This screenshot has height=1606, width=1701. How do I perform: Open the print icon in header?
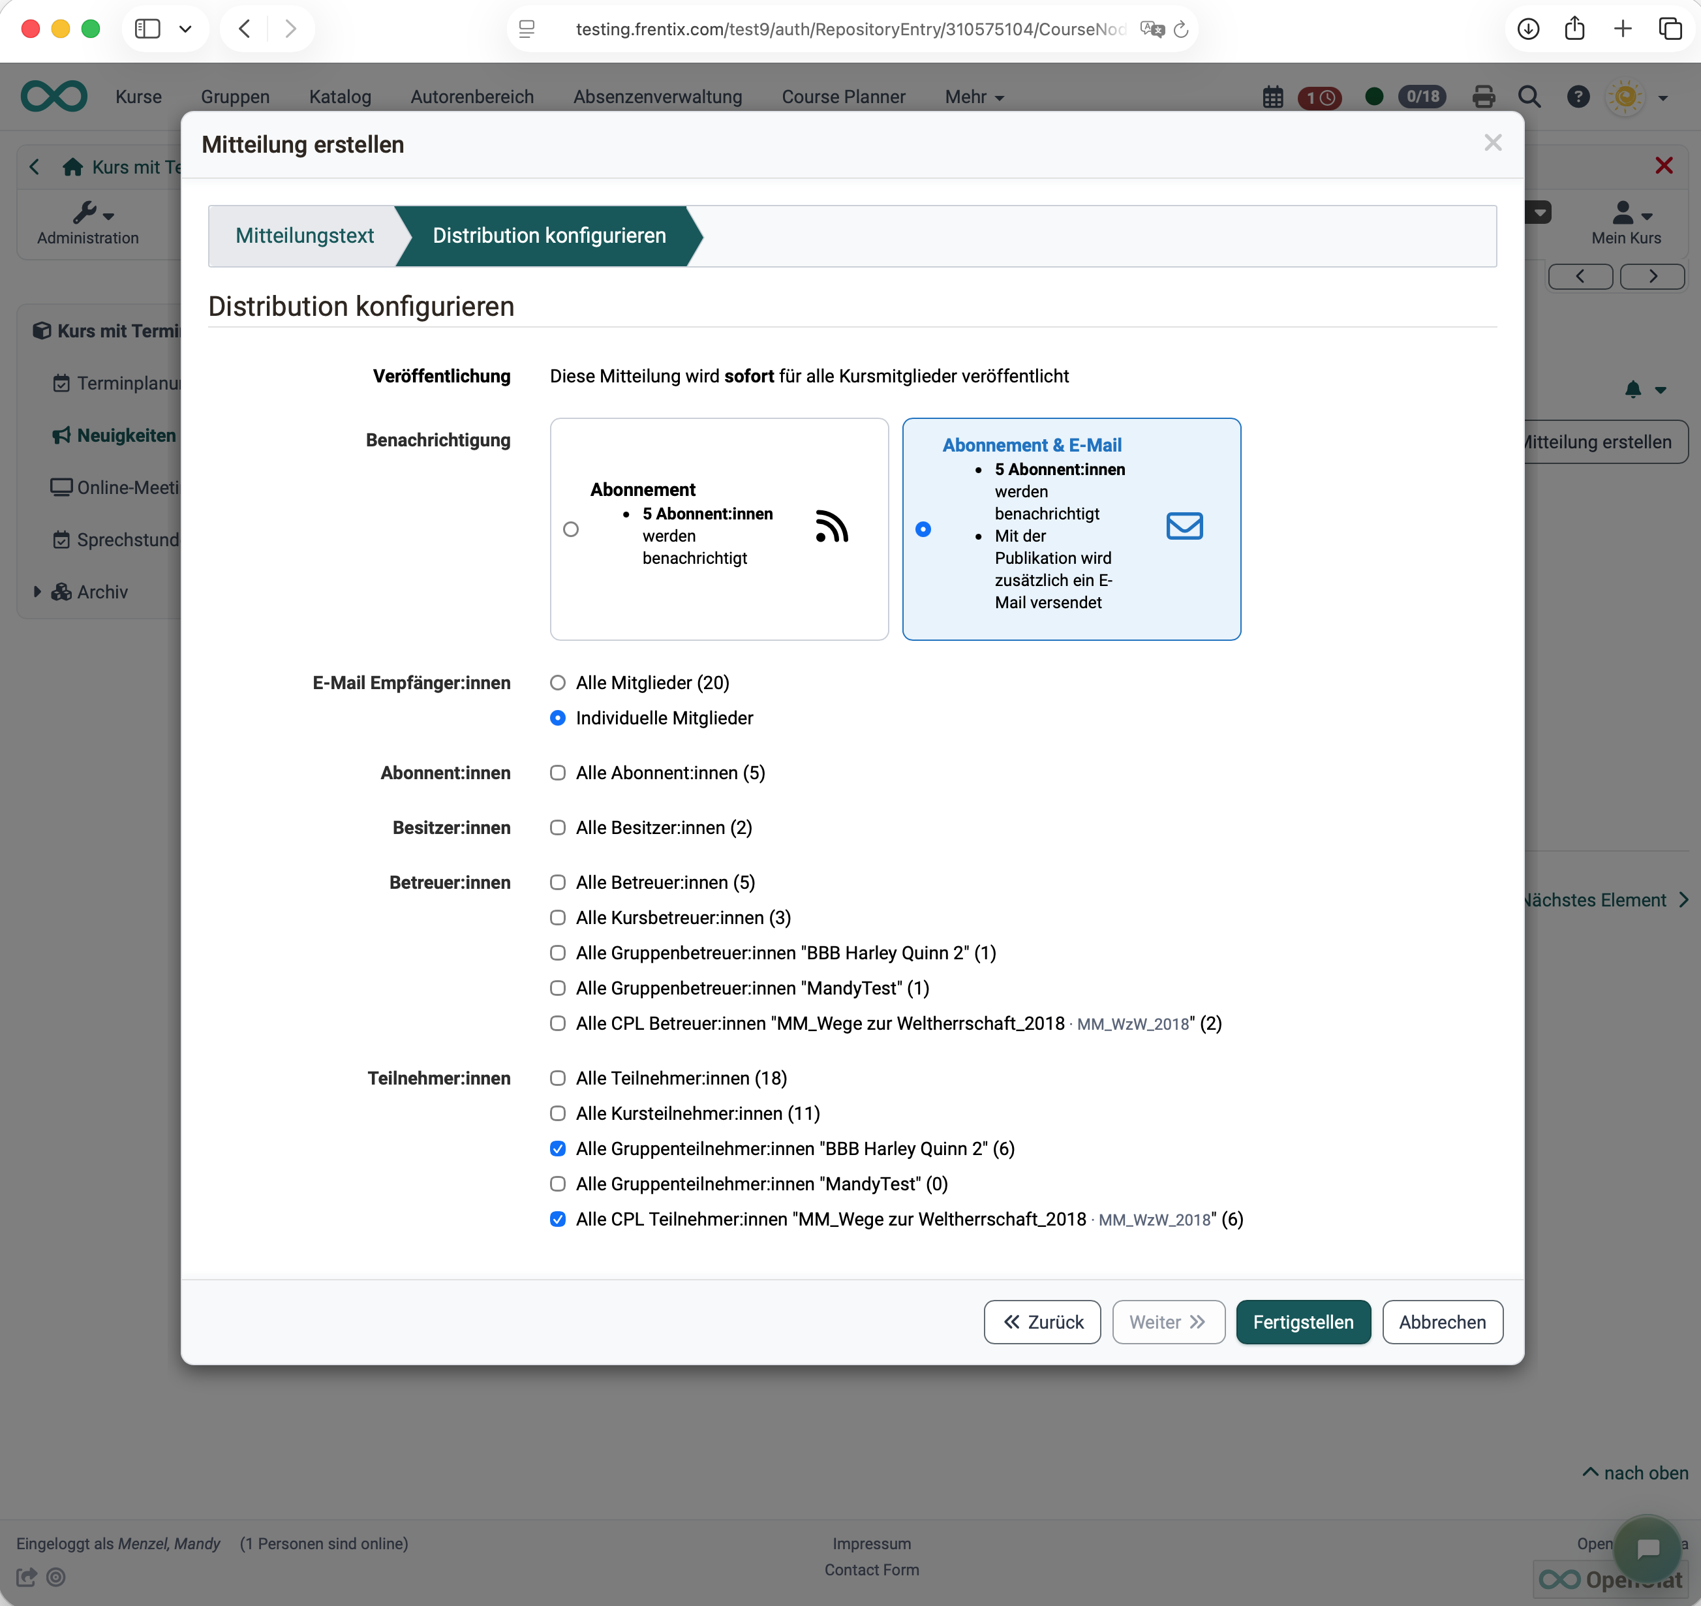click(1482, 97)
